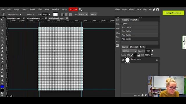Open the Opacity slider arrow
The image size is (186, 104).
pyautogui.click(x=152, y=51)
